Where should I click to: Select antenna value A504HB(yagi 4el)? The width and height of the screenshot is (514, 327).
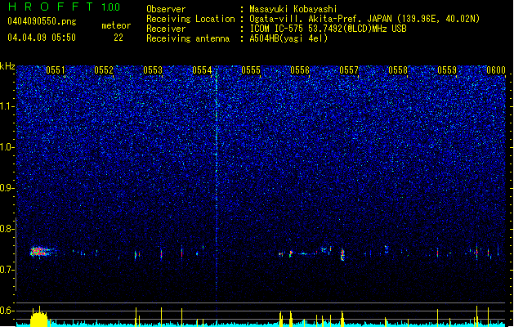(288, 38)
